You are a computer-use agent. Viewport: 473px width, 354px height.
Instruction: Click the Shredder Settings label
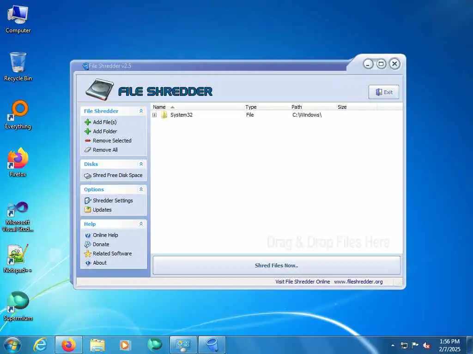tap(113, 201)
